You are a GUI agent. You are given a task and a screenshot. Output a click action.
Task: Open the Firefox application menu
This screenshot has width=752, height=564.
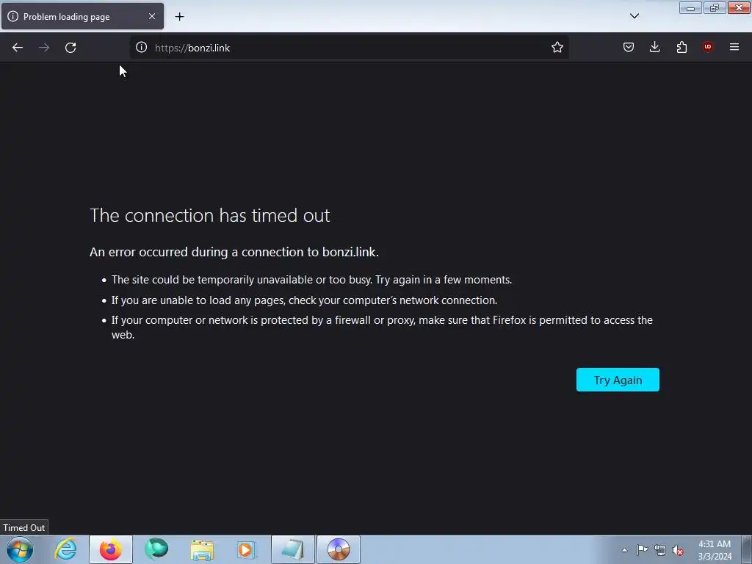click(734, 48)
